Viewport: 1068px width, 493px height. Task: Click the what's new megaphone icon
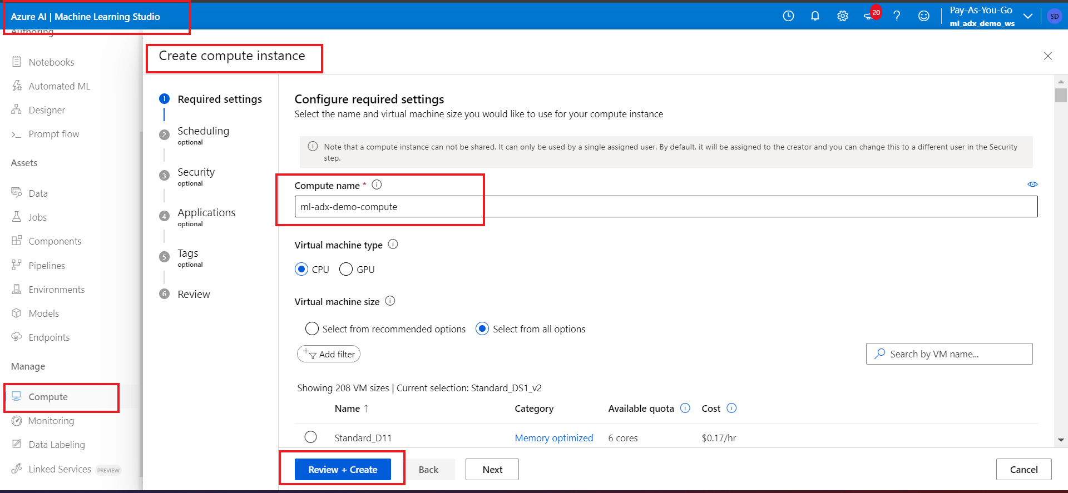click(869, 16)
